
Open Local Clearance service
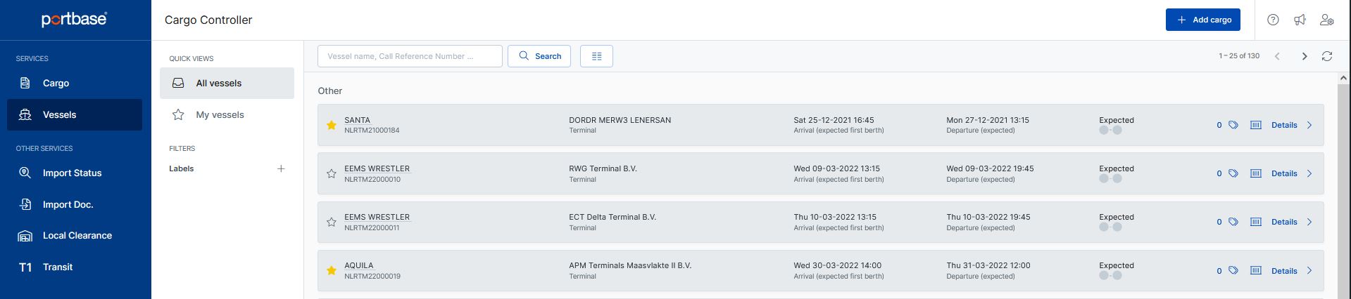point(75,235)
